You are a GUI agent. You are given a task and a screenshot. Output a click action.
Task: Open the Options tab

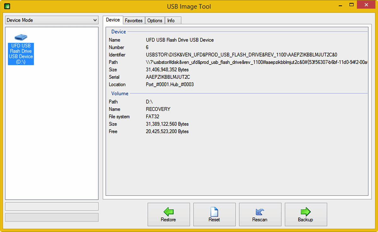[x=155, y=20]
